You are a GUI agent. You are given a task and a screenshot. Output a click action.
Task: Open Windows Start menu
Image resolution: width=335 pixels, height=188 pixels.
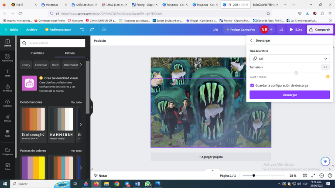coord(5,184)
